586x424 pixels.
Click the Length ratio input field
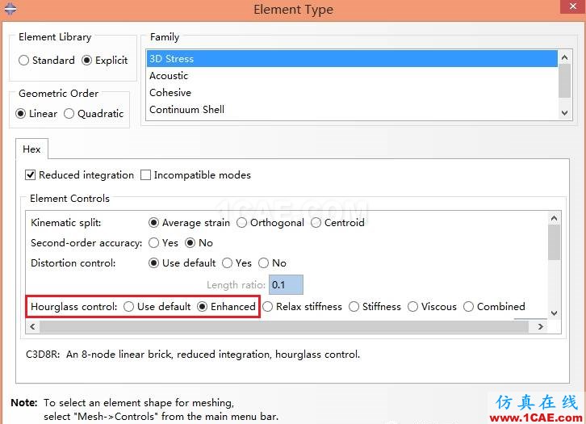(x=286, y=285)
